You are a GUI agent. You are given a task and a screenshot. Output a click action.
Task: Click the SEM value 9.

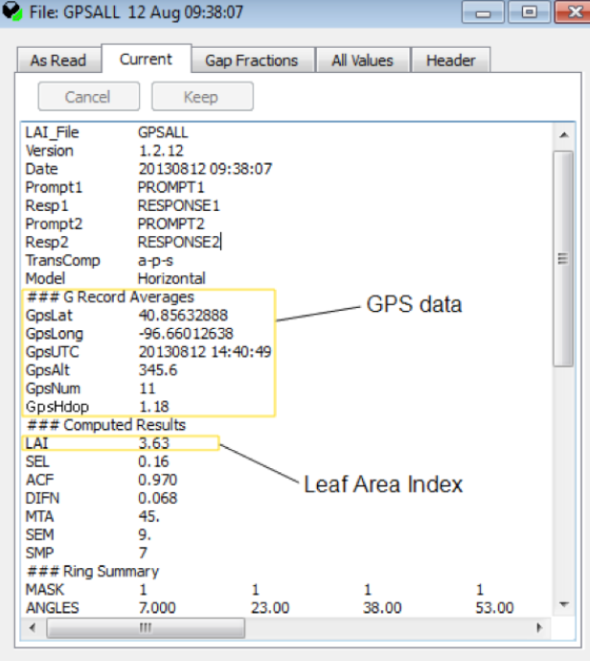coord(145,534)
